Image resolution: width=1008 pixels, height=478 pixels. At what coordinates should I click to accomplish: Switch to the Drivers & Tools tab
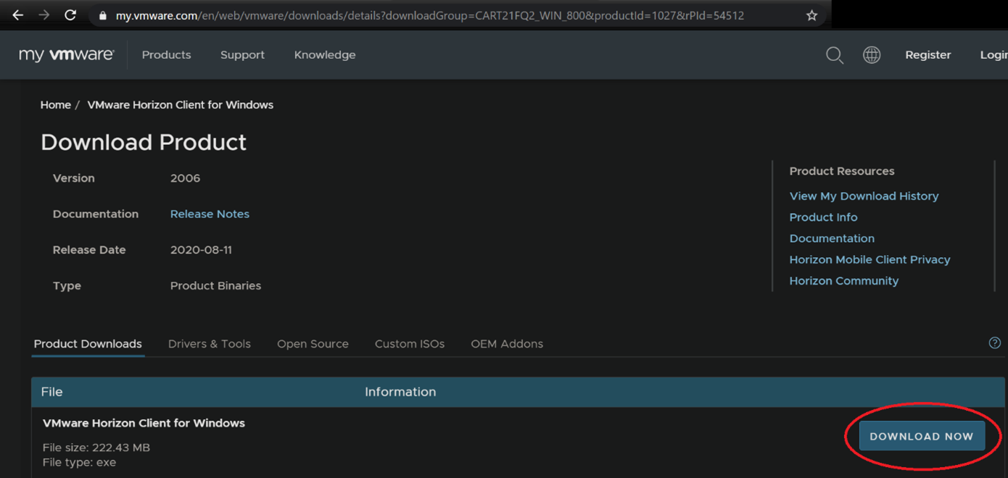click(x=209, y=344)
